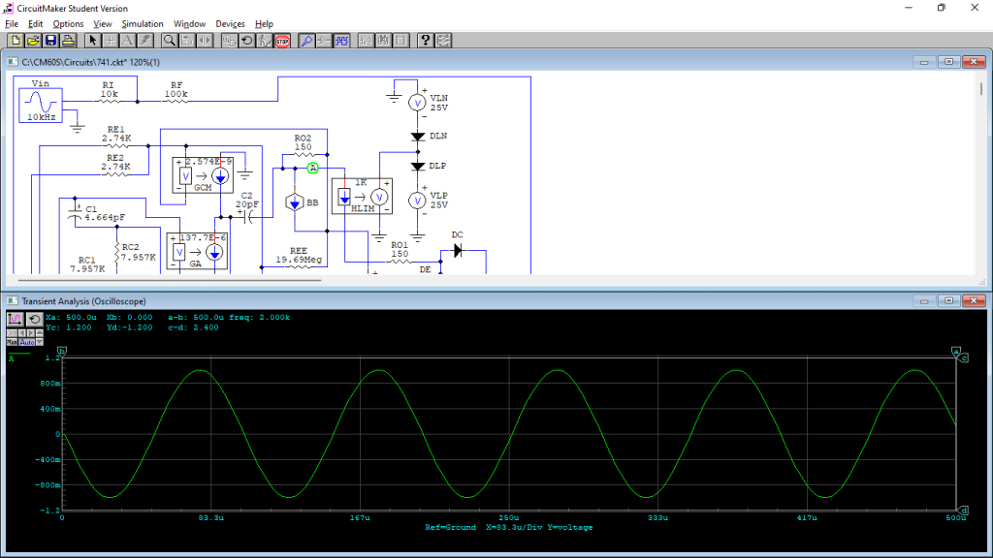Step the scope display left with the arrow

click(22, 333)
